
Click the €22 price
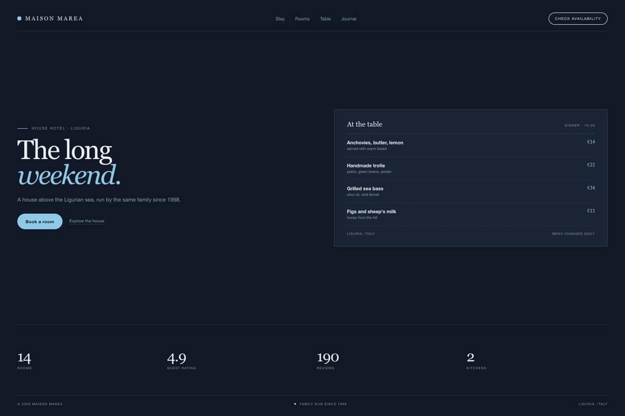(591, 165)
